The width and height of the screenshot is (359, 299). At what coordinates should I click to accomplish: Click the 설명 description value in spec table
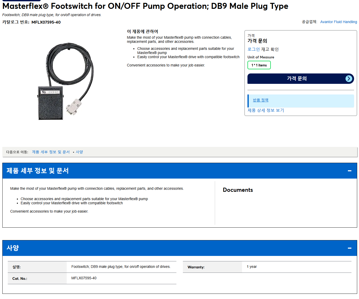coord(121,267)
